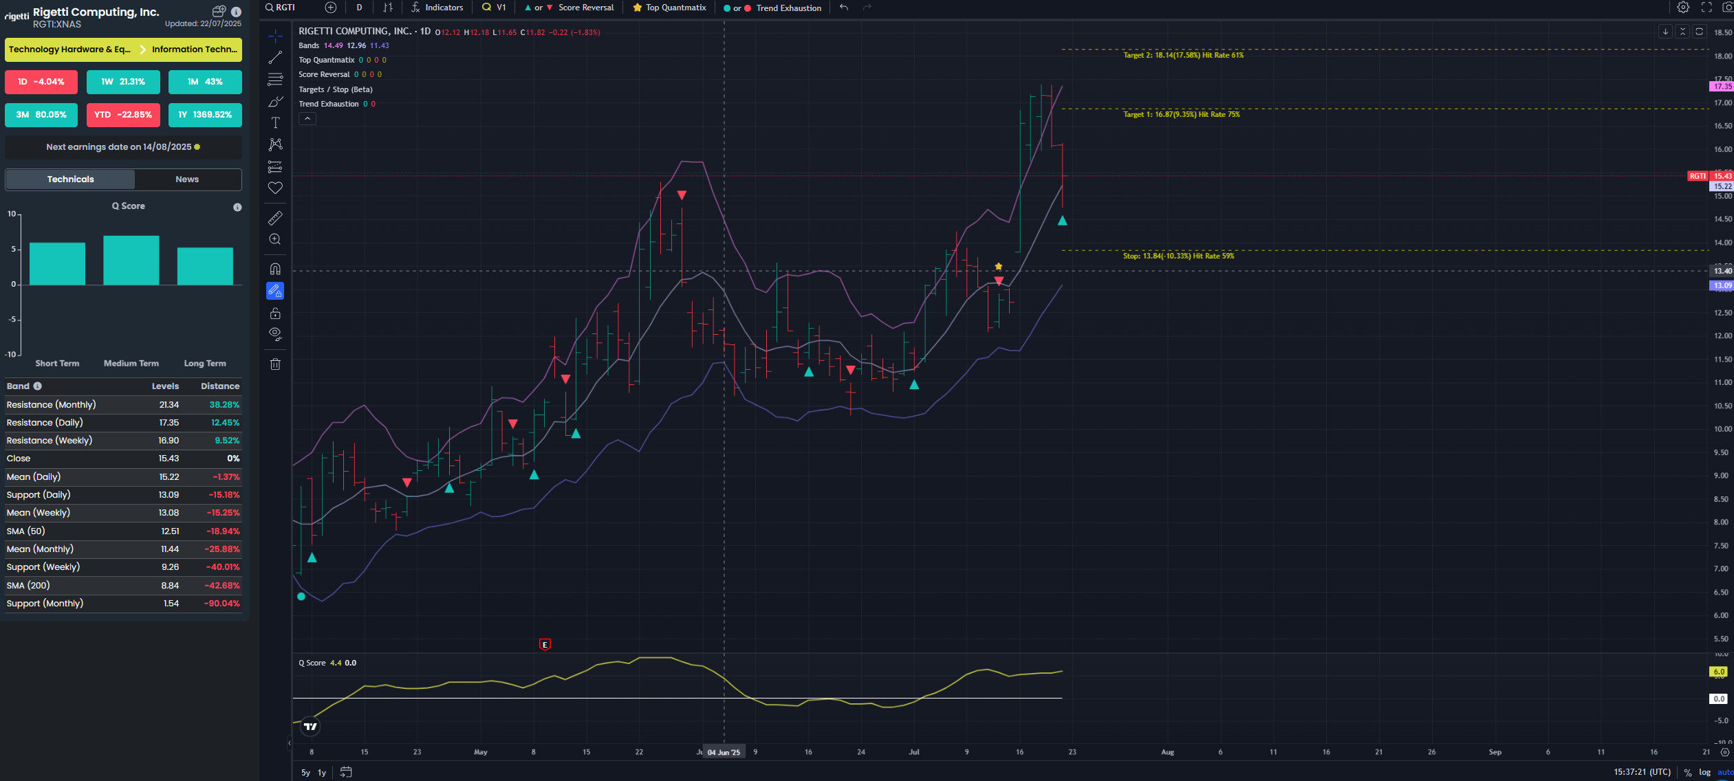Toggle hide all drawings eye icon
The image size is (1734, 781).
[x=275, y=334]
